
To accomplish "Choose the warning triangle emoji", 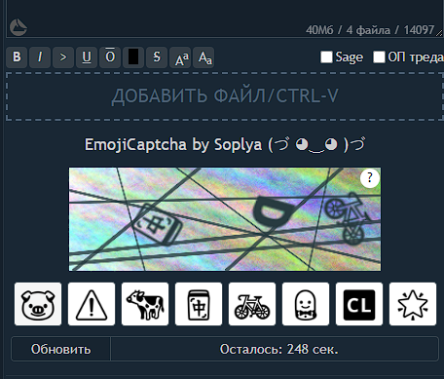I will tap(92, 304).
